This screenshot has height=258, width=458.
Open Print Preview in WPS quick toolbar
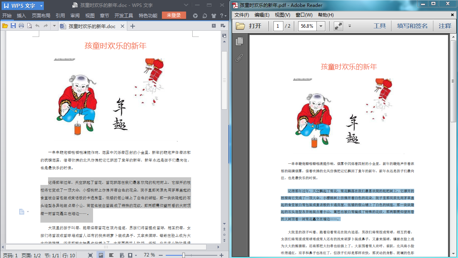point(29,26)
